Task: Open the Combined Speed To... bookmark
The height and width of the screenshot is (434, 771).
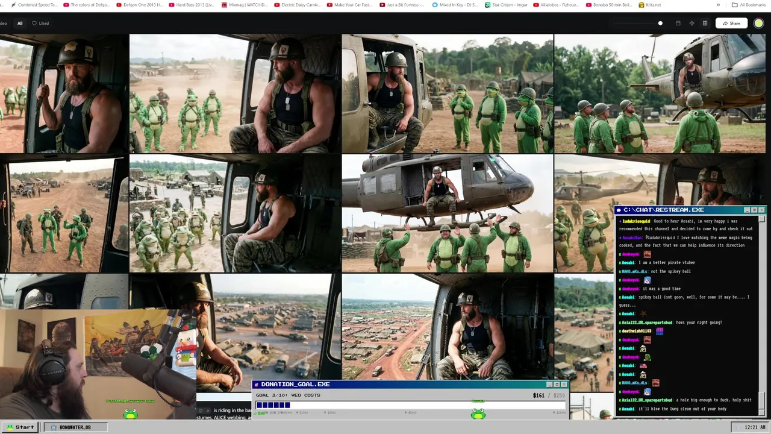Action: [x=34, y=5]
